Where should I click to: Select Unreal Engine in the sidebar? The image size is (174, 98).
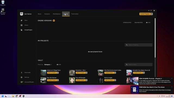[28, 30]
